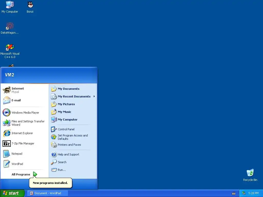Click the "Printers and Faxes" text label
This screenshot has width=263, height=197.
point(69,145)
